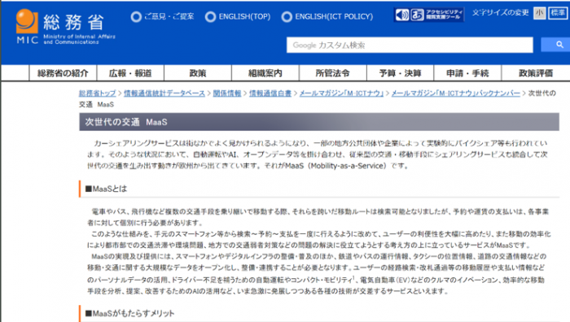Open the ENGLISH(ICT POLICY) link

[334, 16]
